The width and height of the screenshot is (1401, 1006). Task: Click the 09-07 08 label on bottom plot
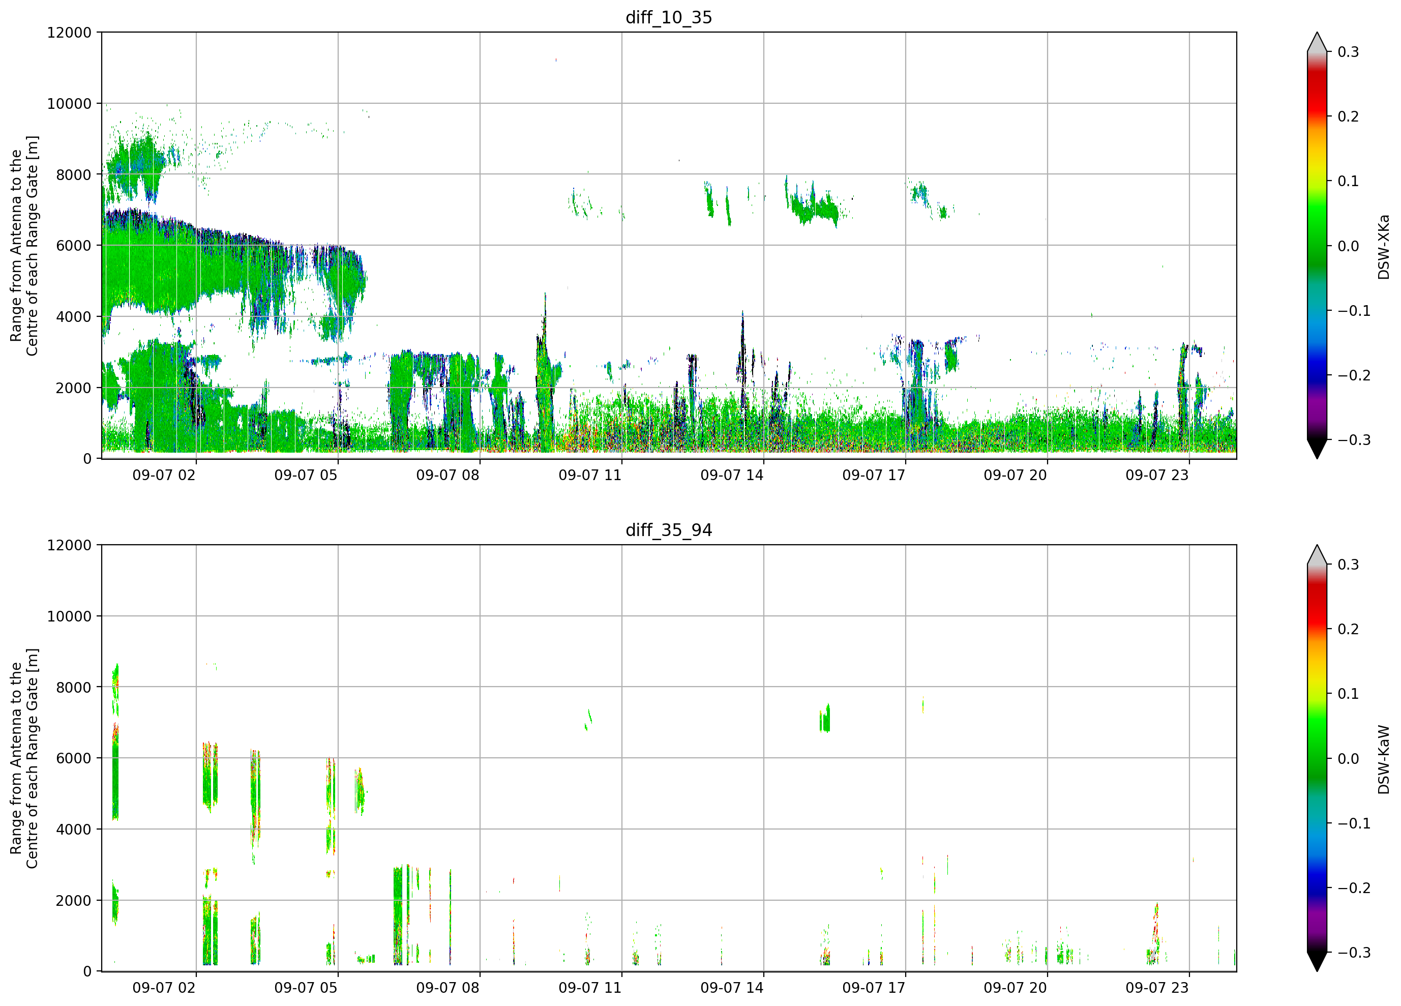coord(448,988)
